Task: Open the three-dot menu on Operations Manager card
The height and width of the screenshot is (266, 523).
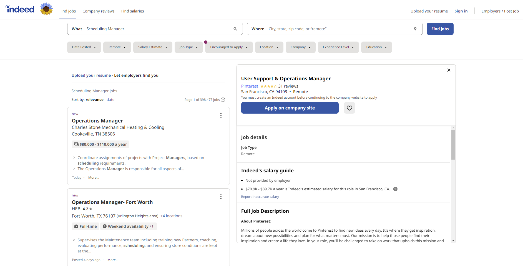Action: point(221,115)
